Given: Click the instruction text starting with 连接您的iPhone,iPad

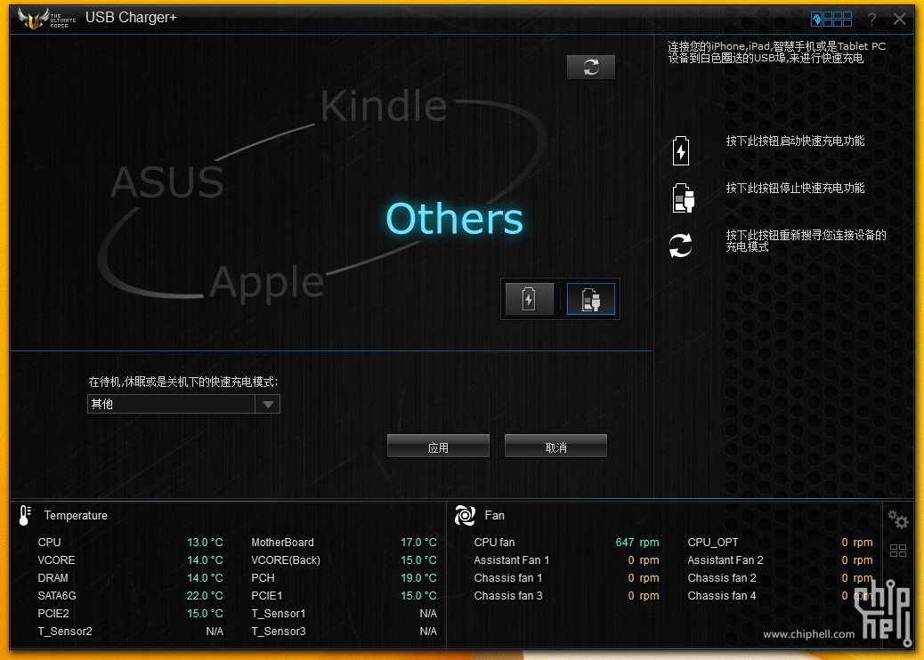Looking at the screenshot, I should tap(777, 52).
